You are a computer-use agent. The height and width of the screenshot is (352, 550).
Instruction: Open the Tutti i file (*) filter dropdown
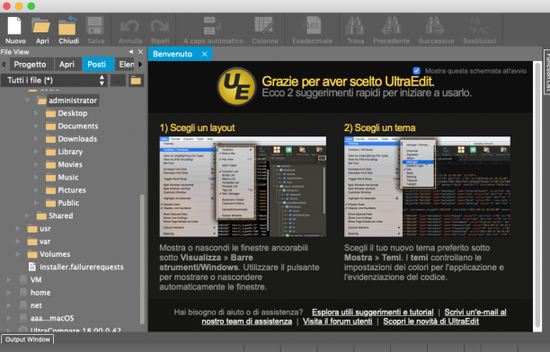coord(54,80)
